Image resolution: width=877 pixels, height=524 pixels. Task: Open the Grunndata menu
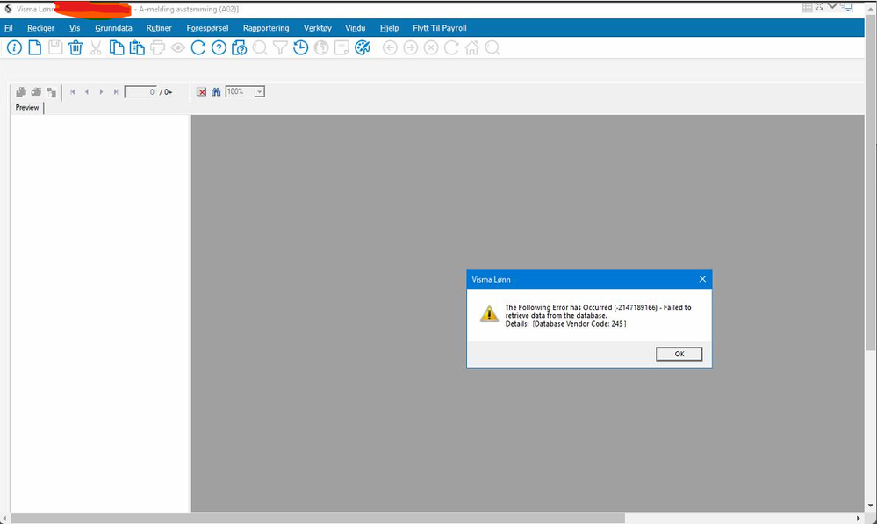(x=113, y=28)
